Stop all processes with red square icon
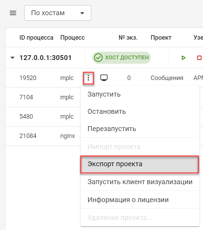 199,58
